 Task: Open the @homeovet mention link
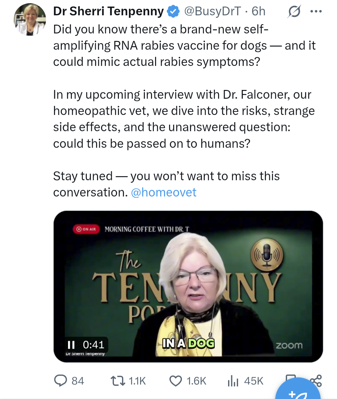[164, 192]
